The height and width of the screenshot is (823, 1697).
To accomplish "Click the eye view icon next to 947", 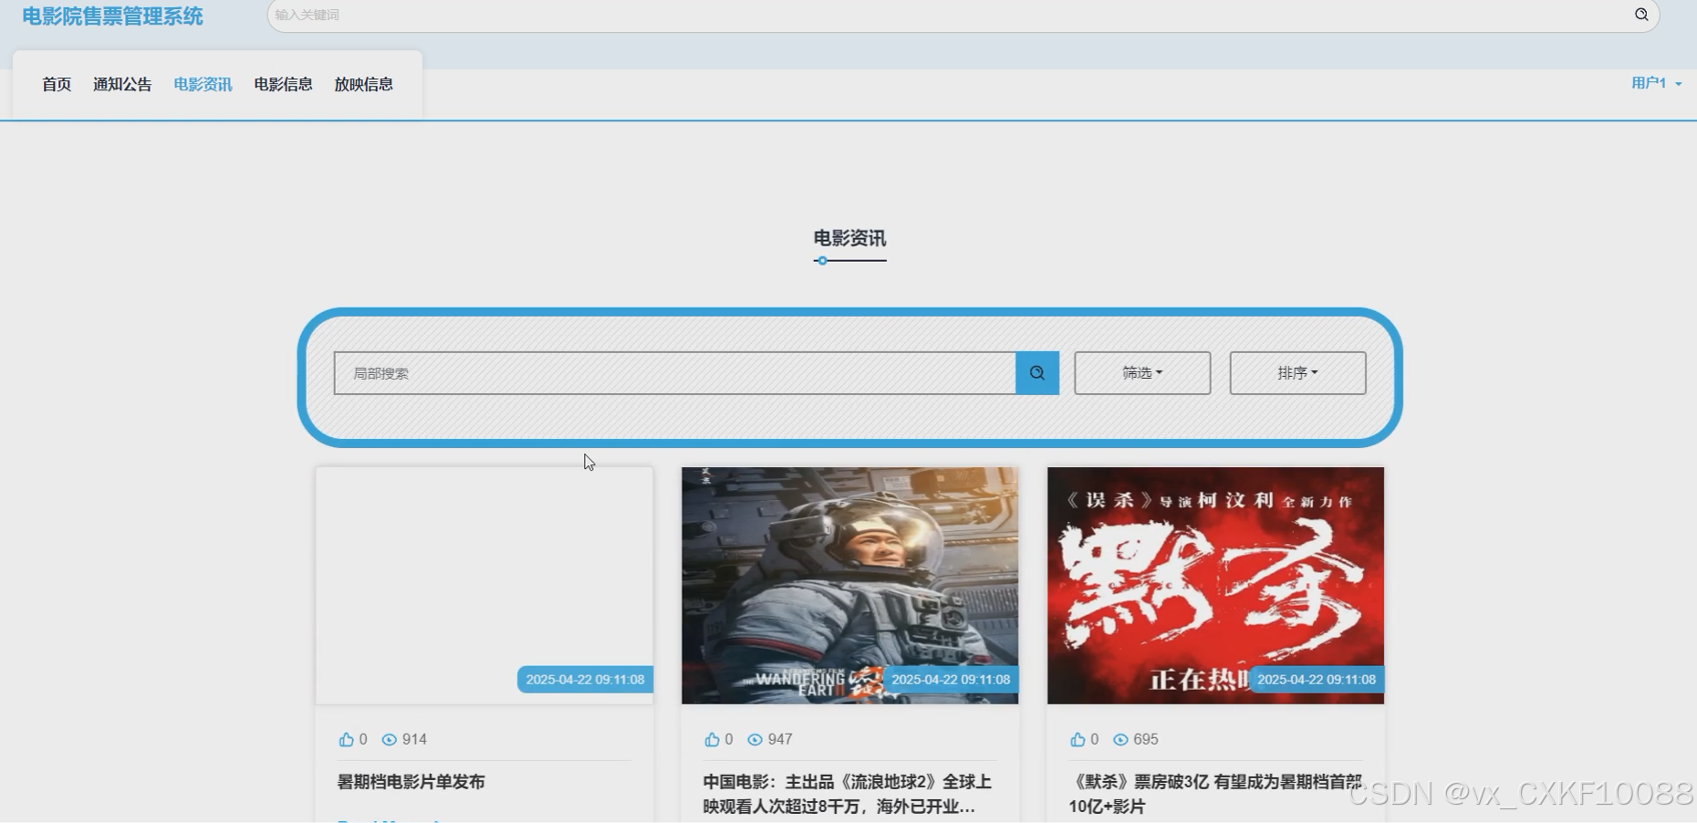I will point(755,739).
